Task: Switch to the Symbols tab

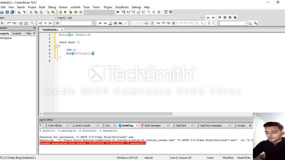Action: (x=16, y=33)
